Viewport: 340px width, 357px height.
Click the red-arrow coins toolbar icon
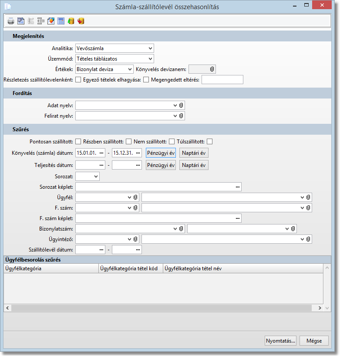[x=81, y=21]
